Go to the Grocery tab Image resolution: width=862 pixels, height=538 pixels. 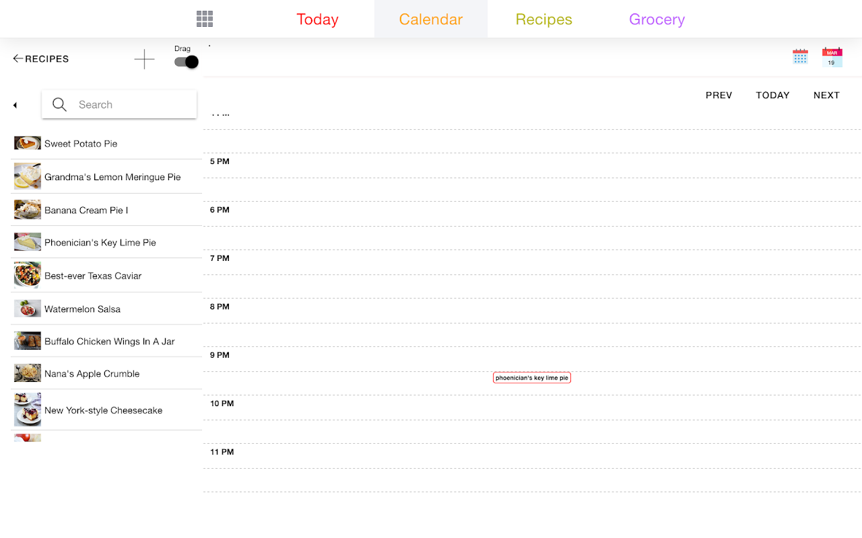point(657,20)
